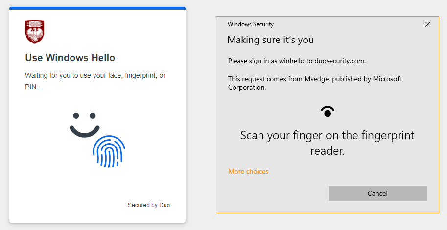Click the Use Windows Hello heading
This screenshot has width=447, height=230.
coord(70,58)
